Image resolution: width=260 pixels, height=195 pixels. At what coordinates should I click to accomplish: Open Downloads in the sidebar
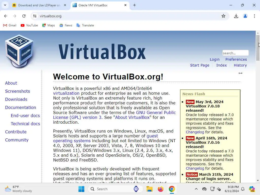(x=16, y=99)
